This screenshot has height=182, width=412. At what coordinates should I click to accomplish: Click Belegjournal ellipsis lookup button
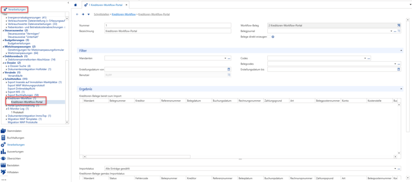click(x=395, y=31)
